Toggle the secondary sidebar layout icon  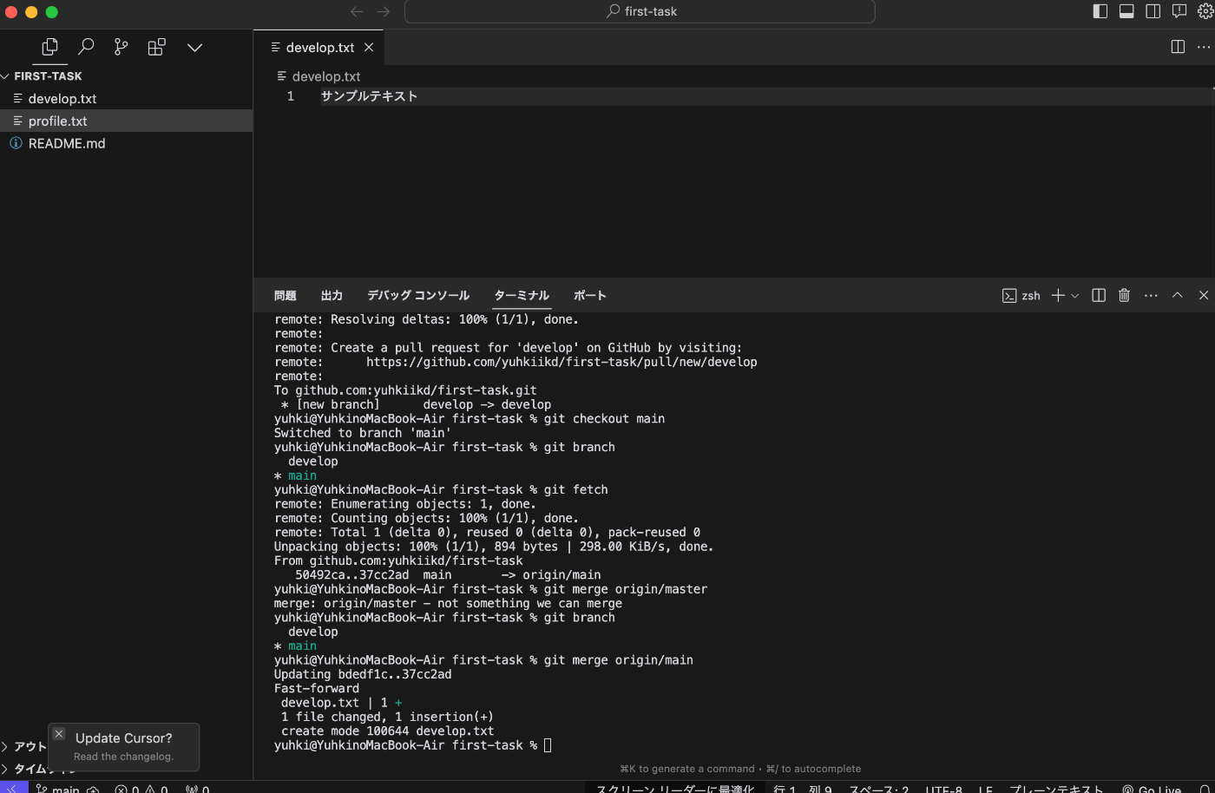[1153, 11]
